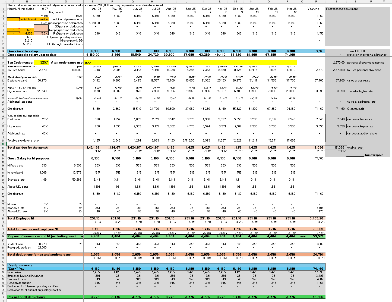Click the 'Fully exempt salary sacrifice' label in row 10
The image size is (392, 302).
click(65, 37)
